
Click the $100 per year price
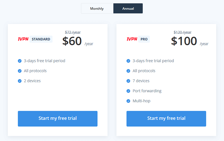[190, 41]
